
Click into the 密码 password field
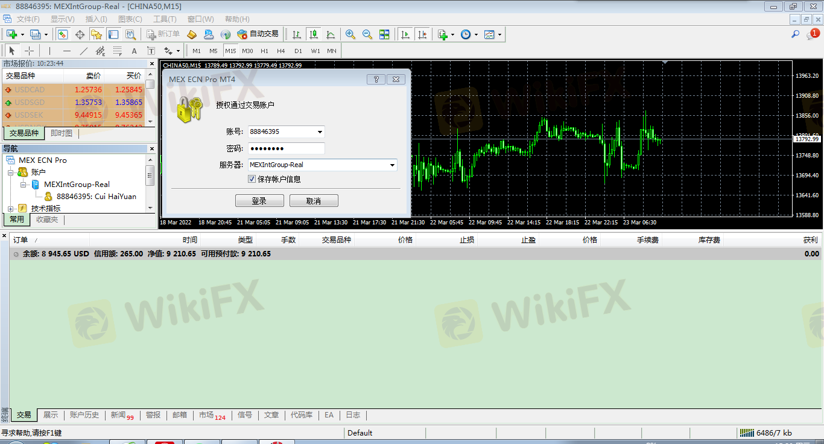[286, 148]
